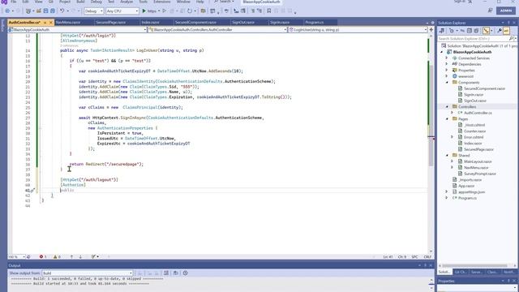
Task: Pin the AuthController.cs tab
Action: 45,23
